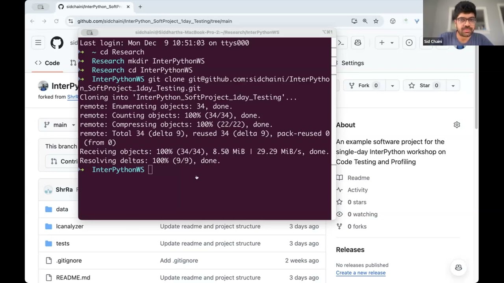
Task: Expand the Fork dropdown arrow
Action: tap(392, 85)
